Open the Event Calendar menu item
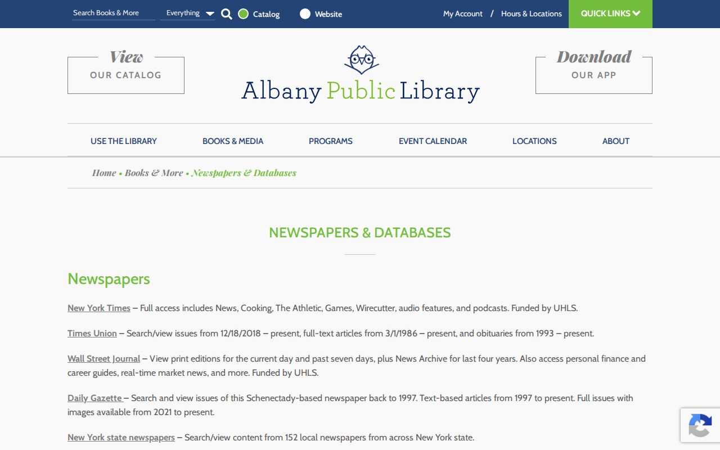 click(433, 141)
